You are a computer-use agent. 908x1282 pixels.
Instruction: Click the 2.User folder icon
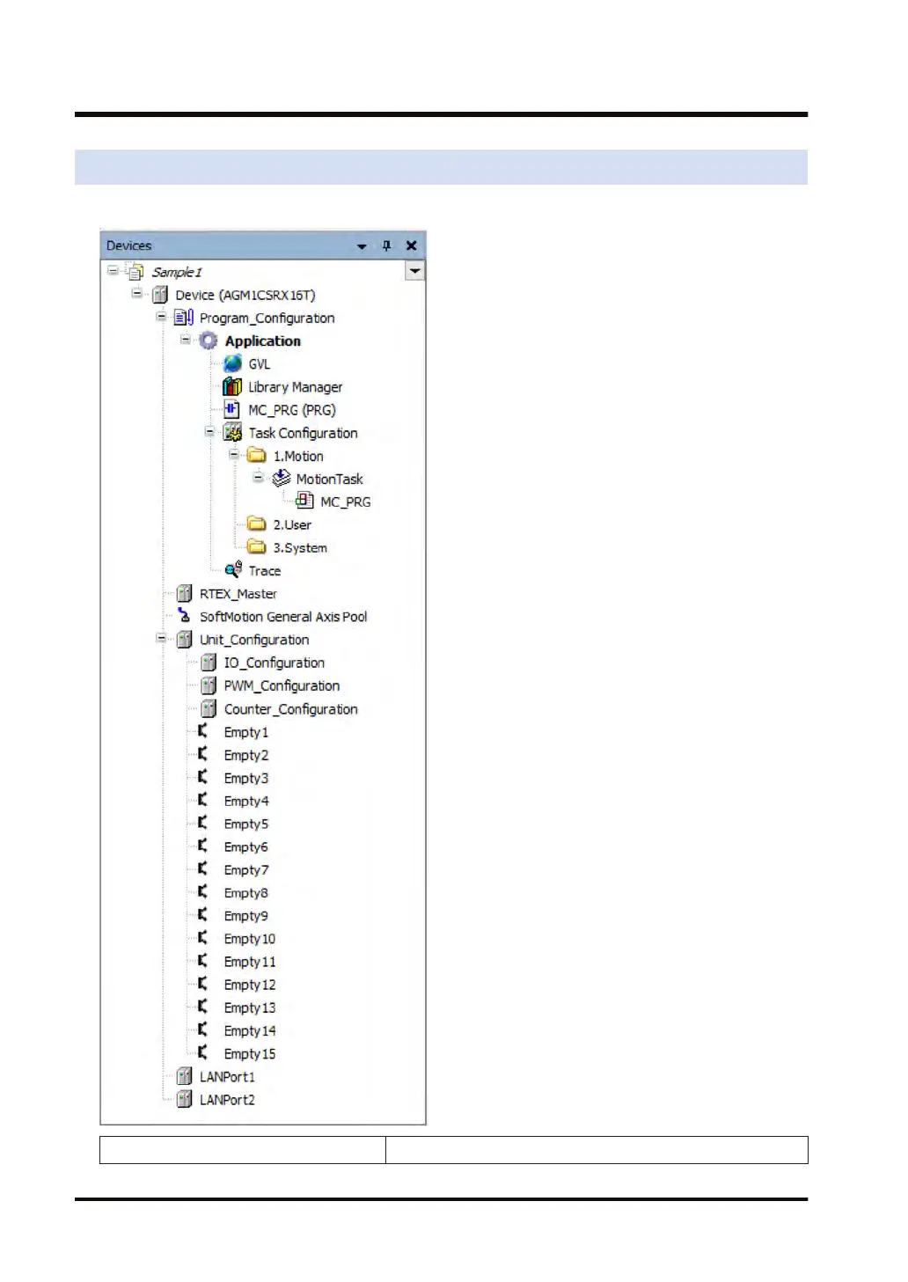(257, 524)
